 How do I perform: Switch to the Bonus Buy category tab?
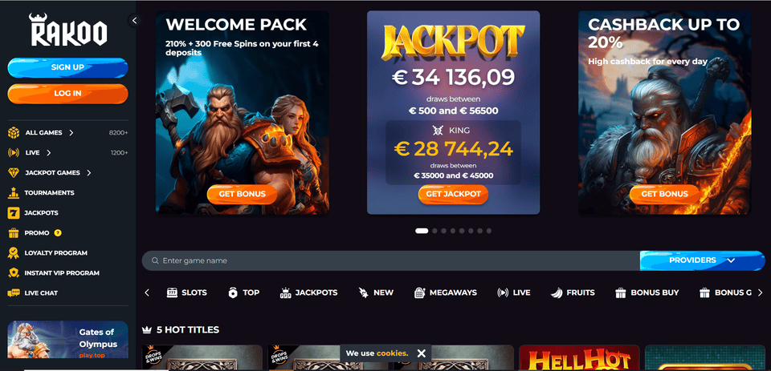(x=647, y=292)
